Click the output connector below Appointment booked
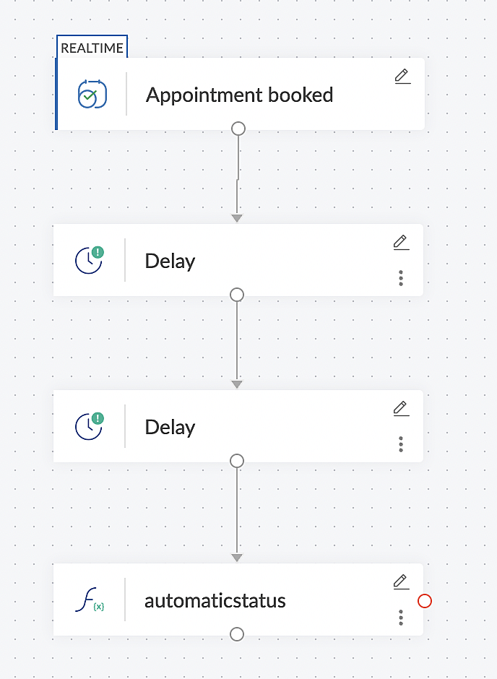The width and height of the screenshot is (497, 679). coord(238,129)
